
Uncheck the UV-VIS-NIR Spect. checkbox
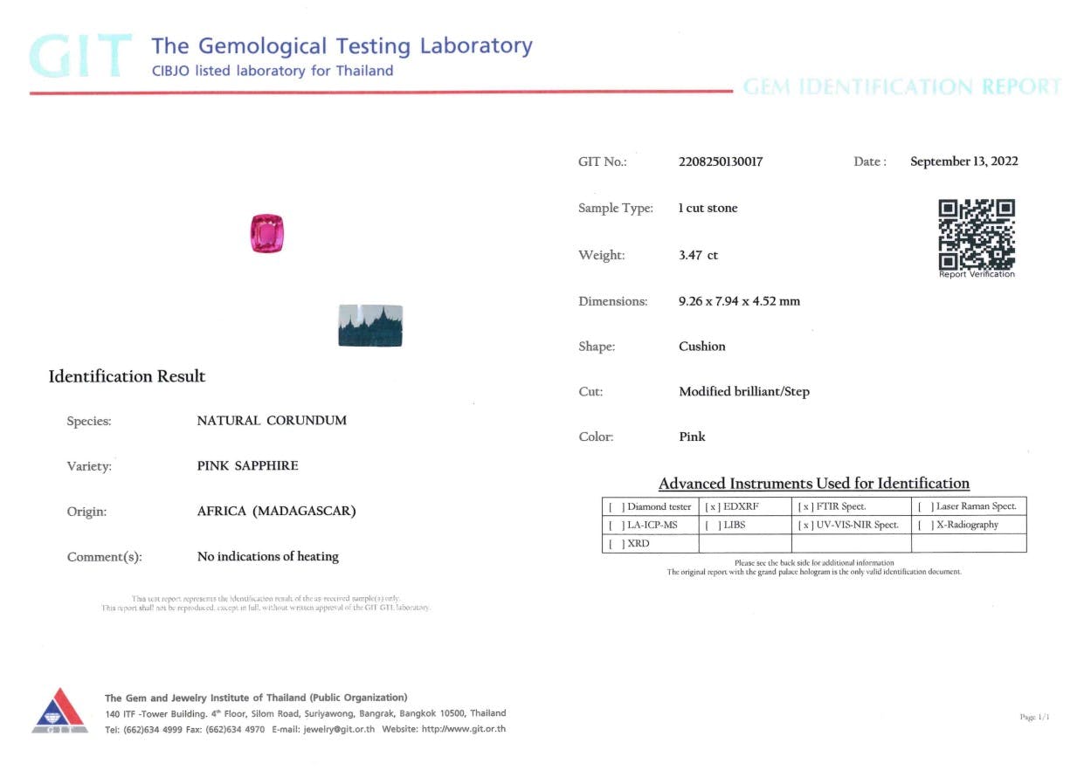click(805, 526)
